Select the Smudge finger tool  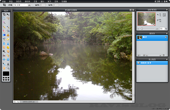point(4,48)
